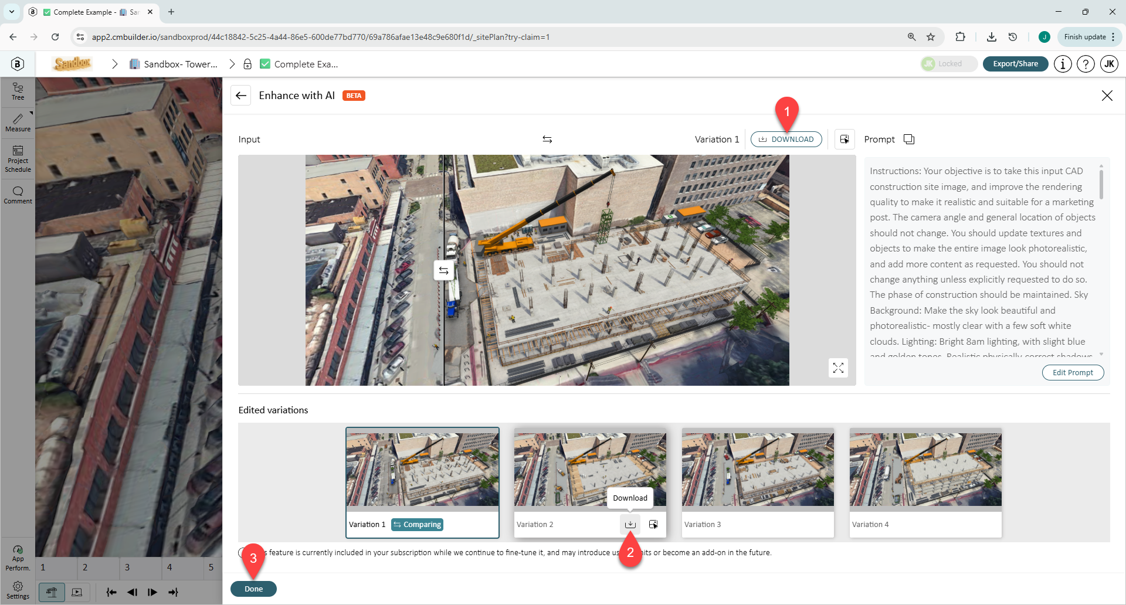The image size is (1126, 605).
Task: Go back from Enhance with AI
Action: [x=241, y=96]
